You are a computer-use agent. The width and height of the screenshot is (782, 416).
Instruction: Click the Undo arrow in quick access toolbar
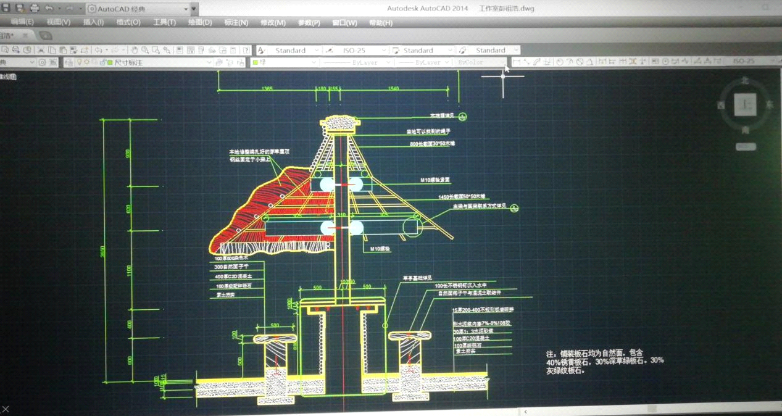49,9
